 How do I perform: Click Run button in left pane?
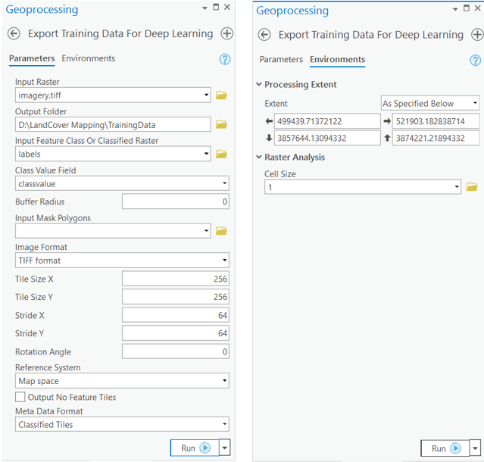coord(194,448)
